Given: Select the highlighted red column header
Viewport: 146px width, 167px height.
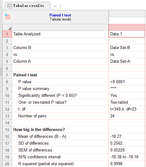Looking at the screenshot, I should [127, 27].
